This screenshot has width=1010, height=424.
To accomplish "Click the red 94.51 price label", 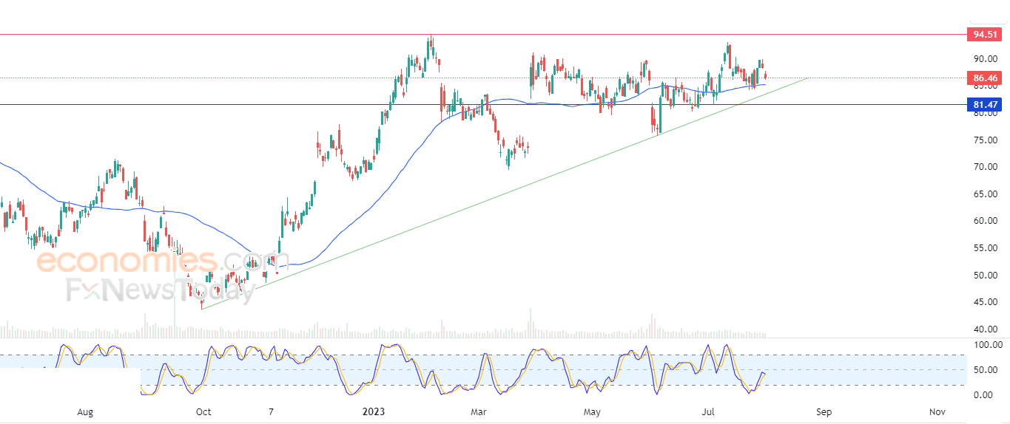I will point(986,35).
